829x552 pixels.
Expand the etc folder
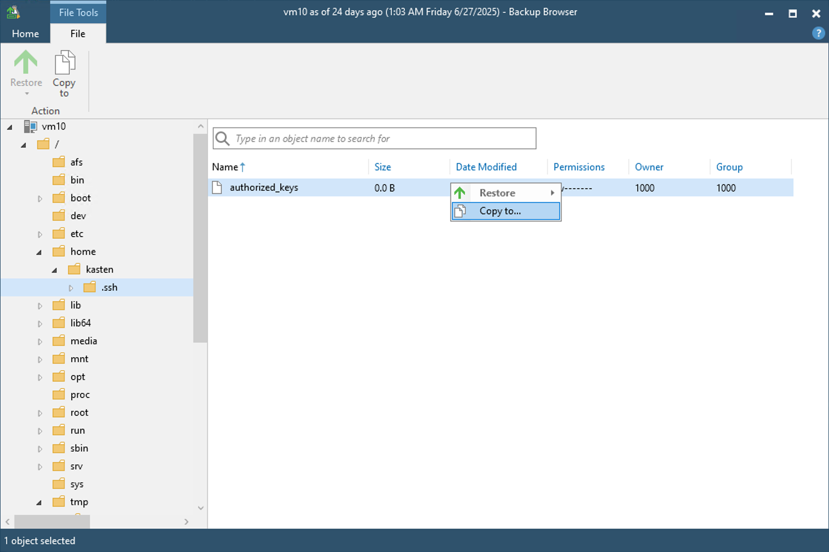(x=40, y=234)
